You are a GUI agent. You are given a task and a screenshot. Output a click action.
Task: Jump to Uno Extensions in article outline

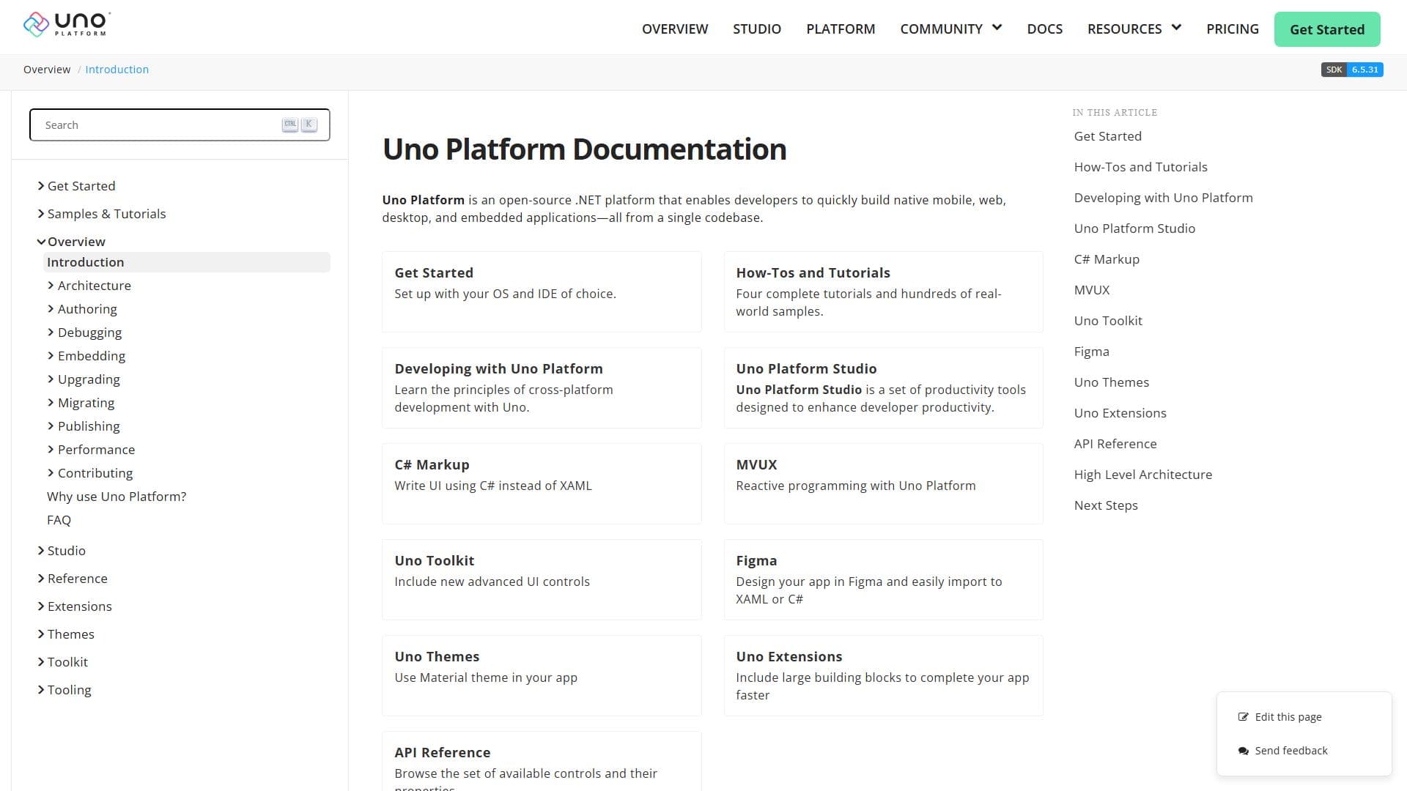click(x=1120, y=413)
